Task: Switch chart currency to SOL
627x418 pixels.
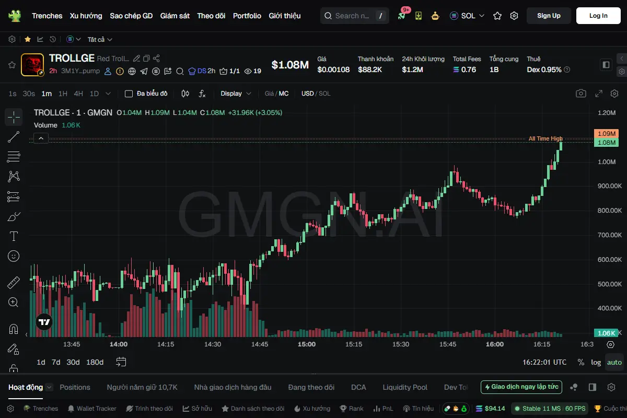Action: point(324,94)
